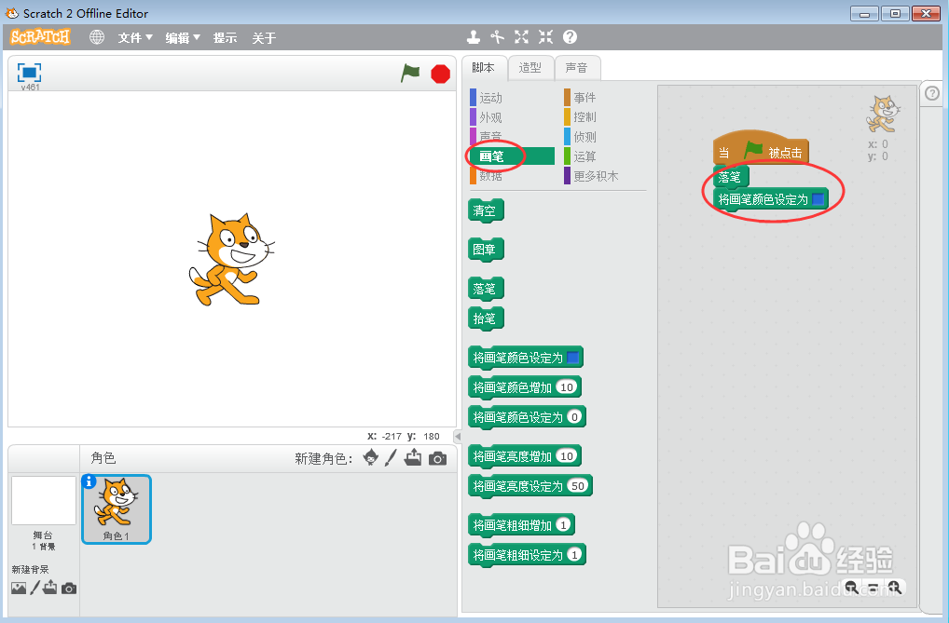Choose new sprite from library icon
Screen dimensions: 949x623
tap(370, 457)
